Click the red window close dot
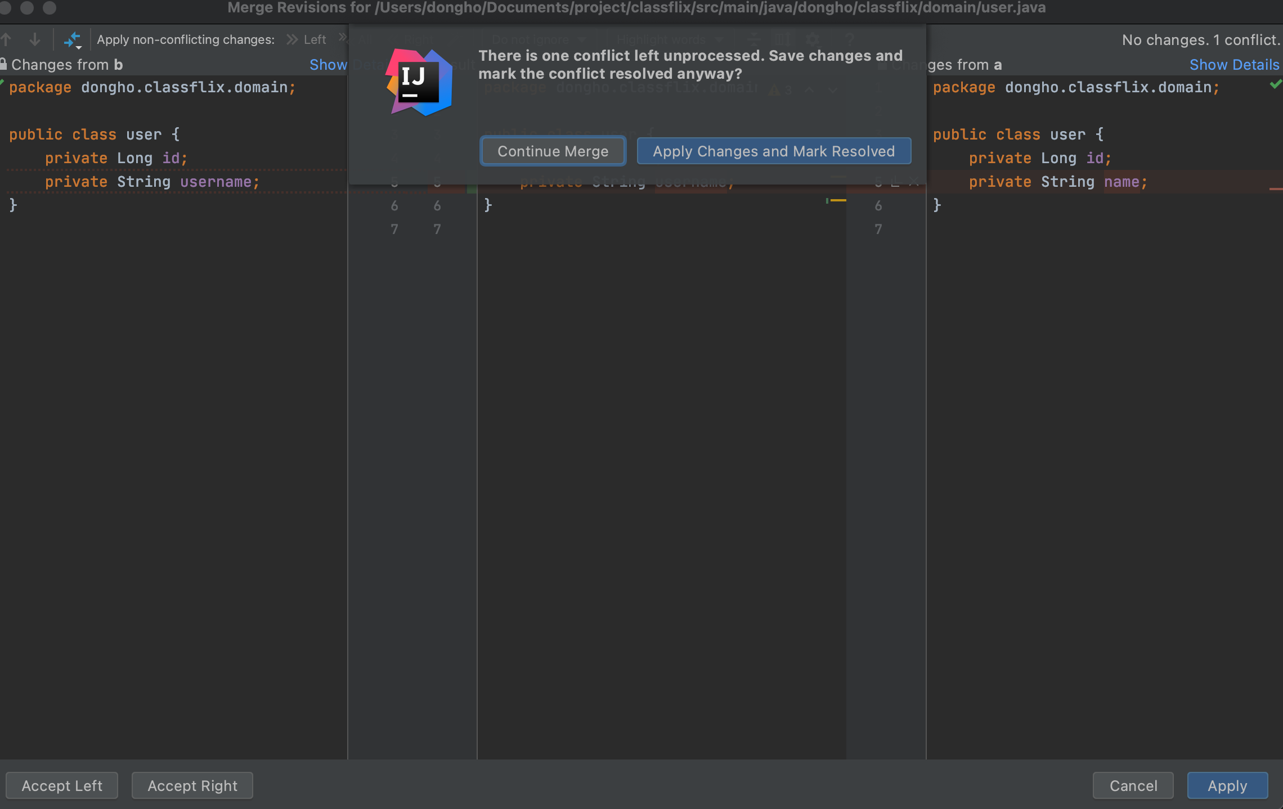 click(6, 7)
